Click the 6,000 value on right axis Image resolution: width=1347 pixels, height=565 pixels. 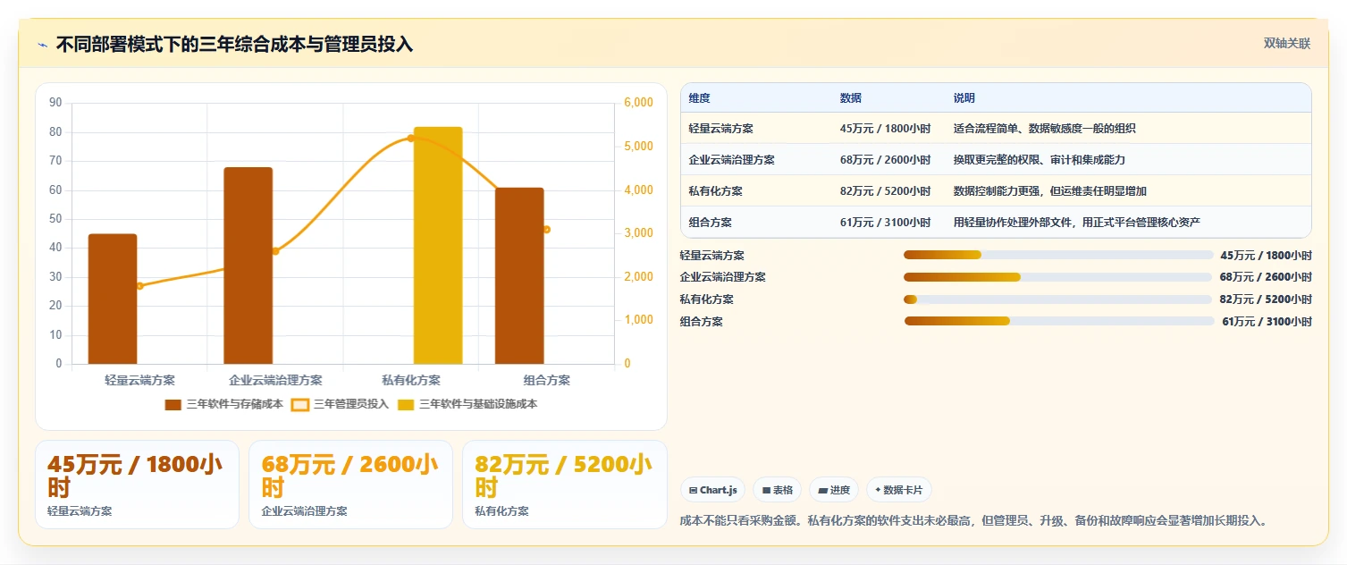(x=639, y=103)
